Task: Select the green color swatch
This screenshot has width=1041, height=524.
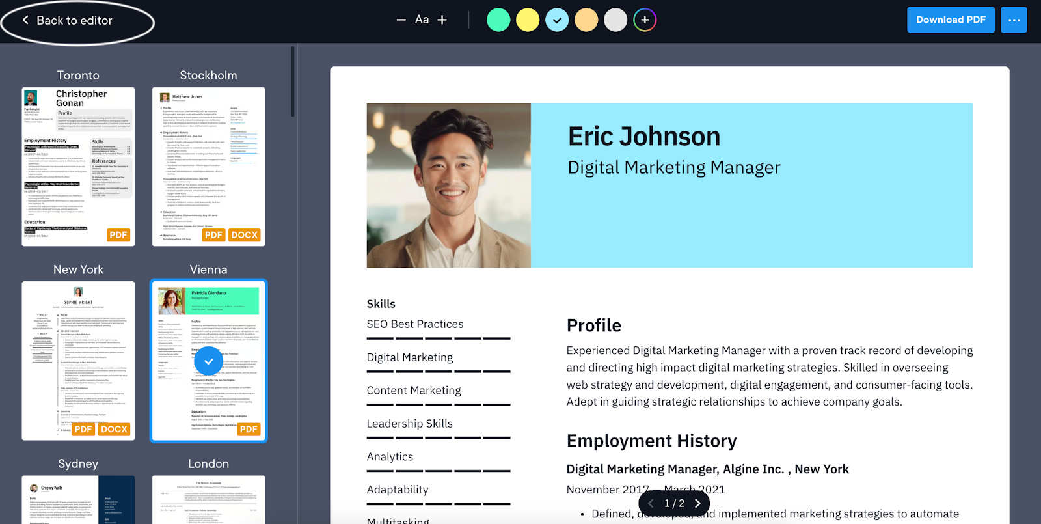Action: [x=498, y=20]
